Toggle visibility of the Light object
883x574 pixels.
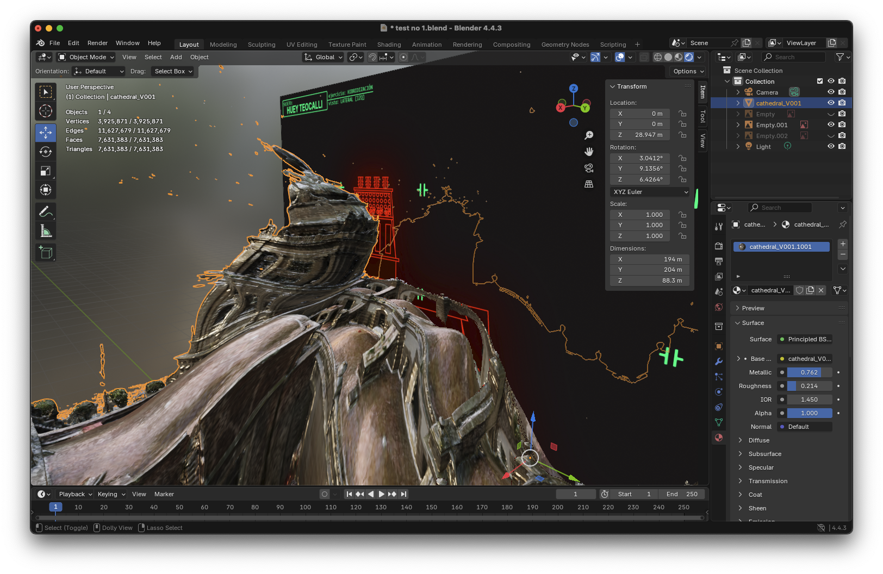click(x=831, y=146)
